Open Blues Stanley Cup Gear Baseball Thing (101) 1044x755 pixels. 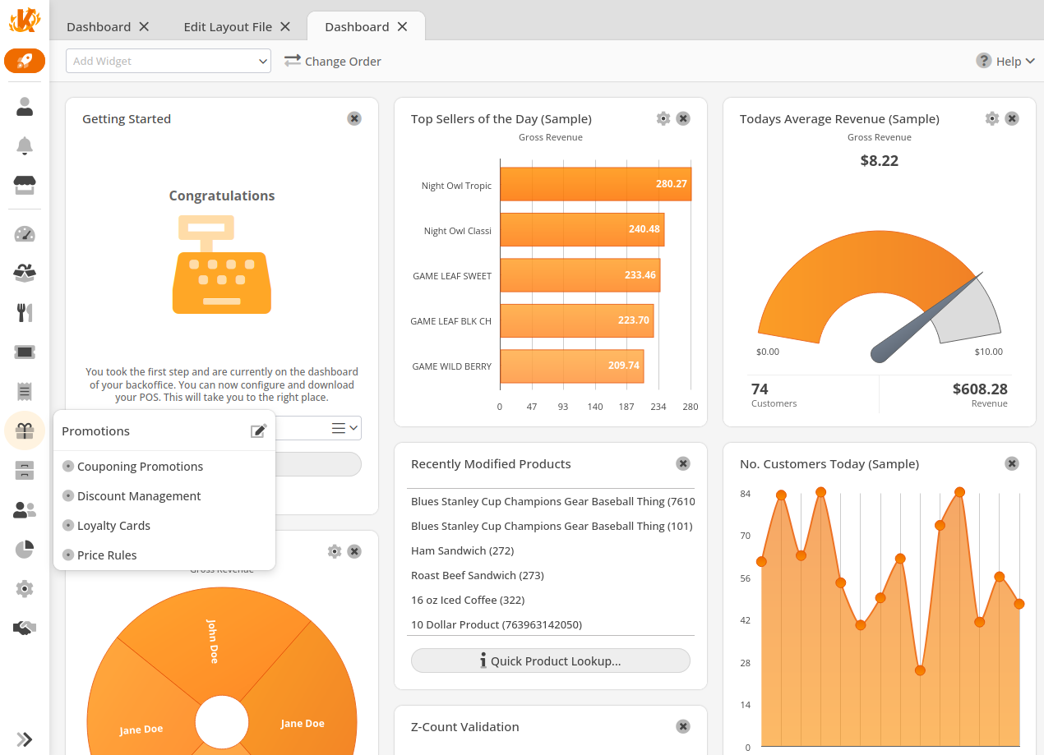[x=552, y=526]
